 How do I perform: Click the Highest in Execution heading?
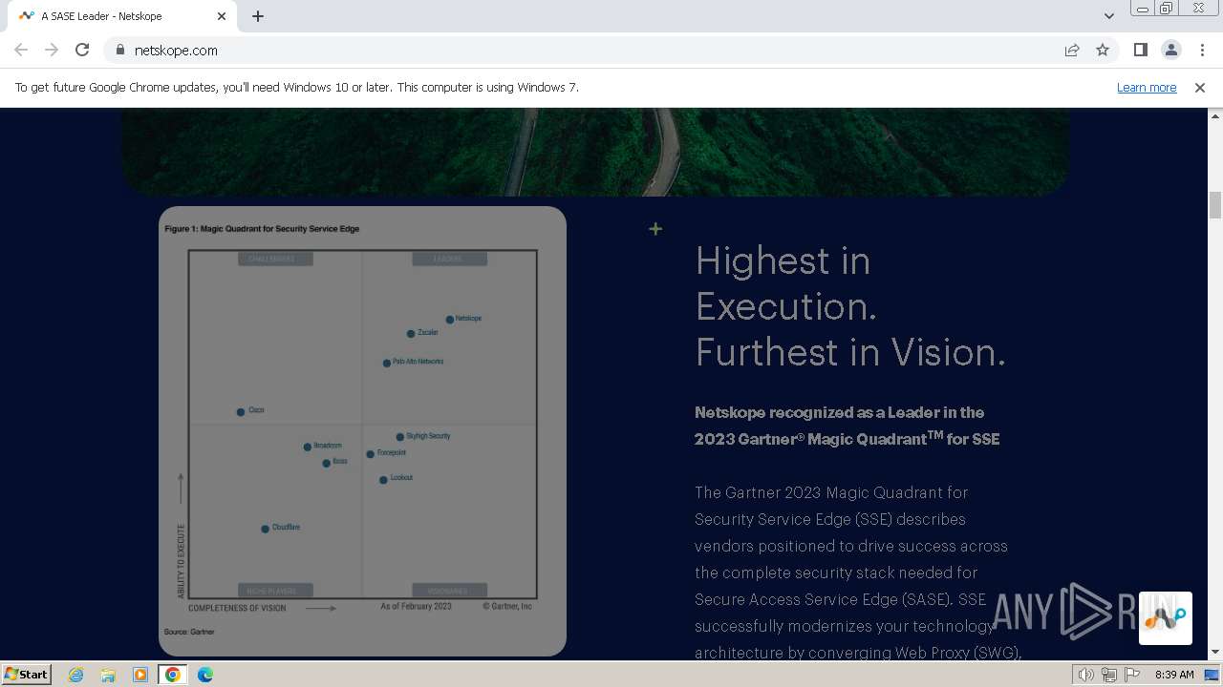[x=850, y=306]
